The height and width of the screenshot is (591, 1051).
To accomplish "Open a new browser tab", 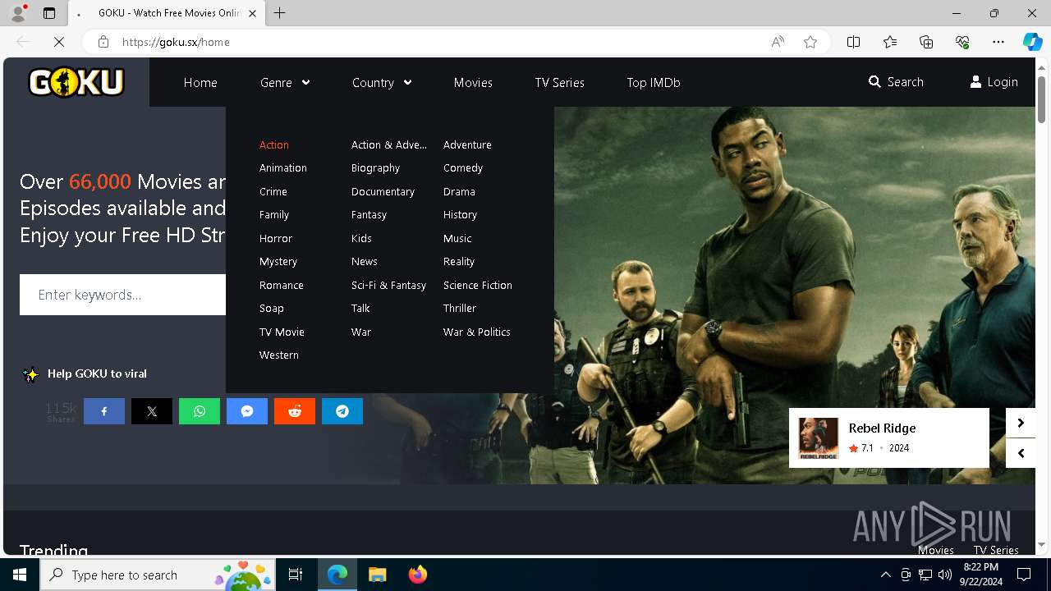I will coord(280,13).
